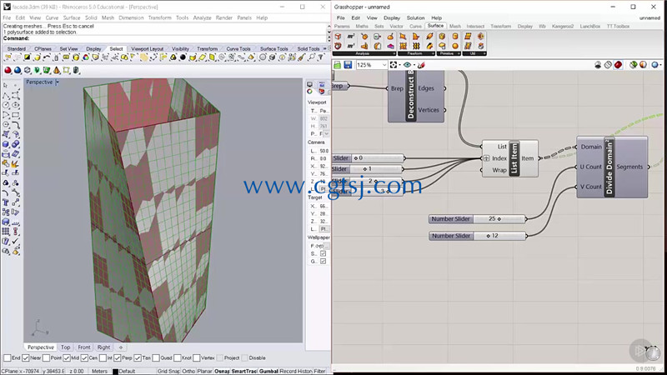Toggle Osnap in Rhino status bar
This screenshot has width=667, height=375.
222,371
